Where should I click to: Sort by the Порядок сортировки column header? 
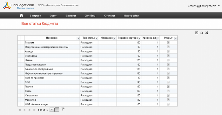128,38
